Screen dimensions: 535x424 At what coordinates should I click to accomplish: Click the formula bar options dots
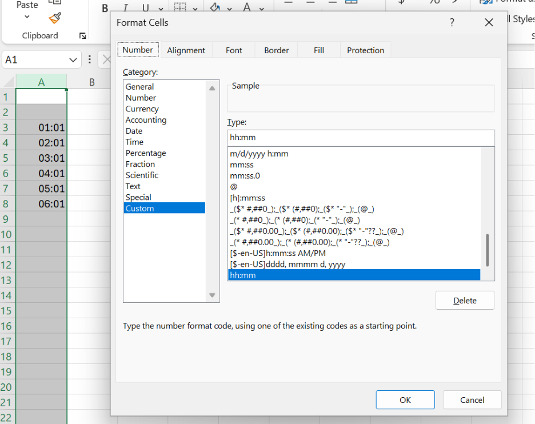(90, 59)
